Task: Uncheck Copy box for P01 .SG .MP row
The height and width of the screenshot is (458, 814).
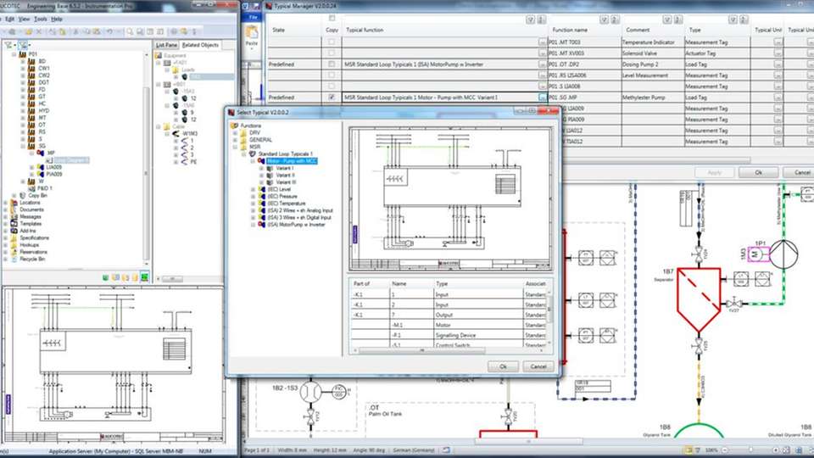Action: coord(332,97)
